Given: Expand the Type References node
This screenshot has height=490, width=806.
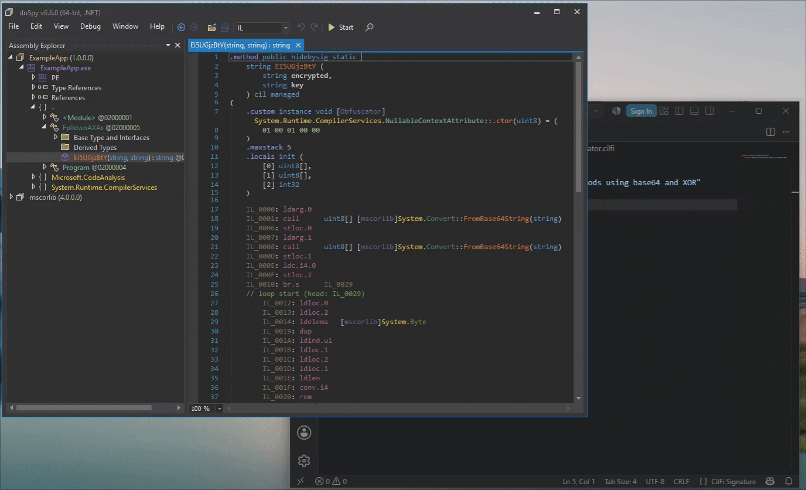Looking at the screenshot, I should (33, 88).
